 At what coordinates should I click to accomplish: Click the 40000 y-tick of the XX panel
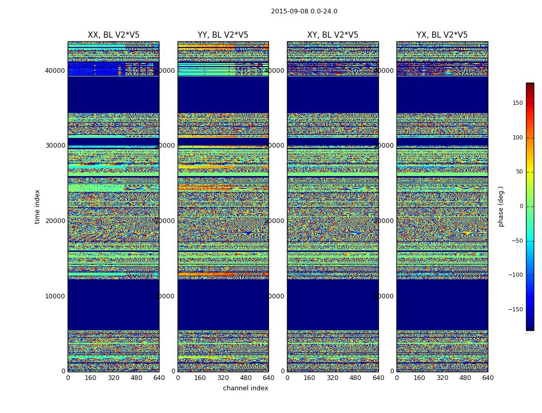(x=55, y=71)
